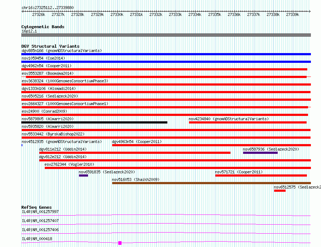
Task: Click the 16p12.1 band label
Action: [x=29, y=31]
